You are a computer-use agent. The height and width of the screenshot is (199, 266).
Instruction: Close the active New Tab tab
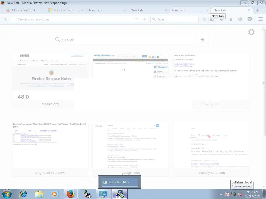coord(249,10)
